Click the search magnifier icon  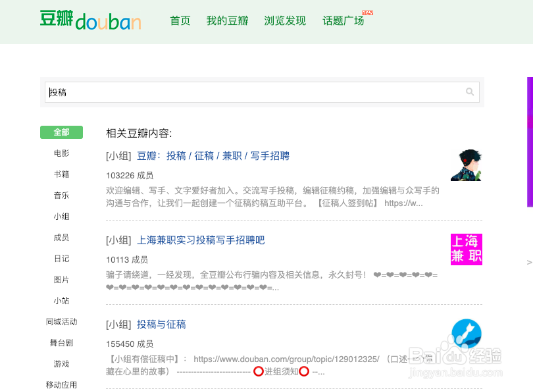[x=470, y=91]
